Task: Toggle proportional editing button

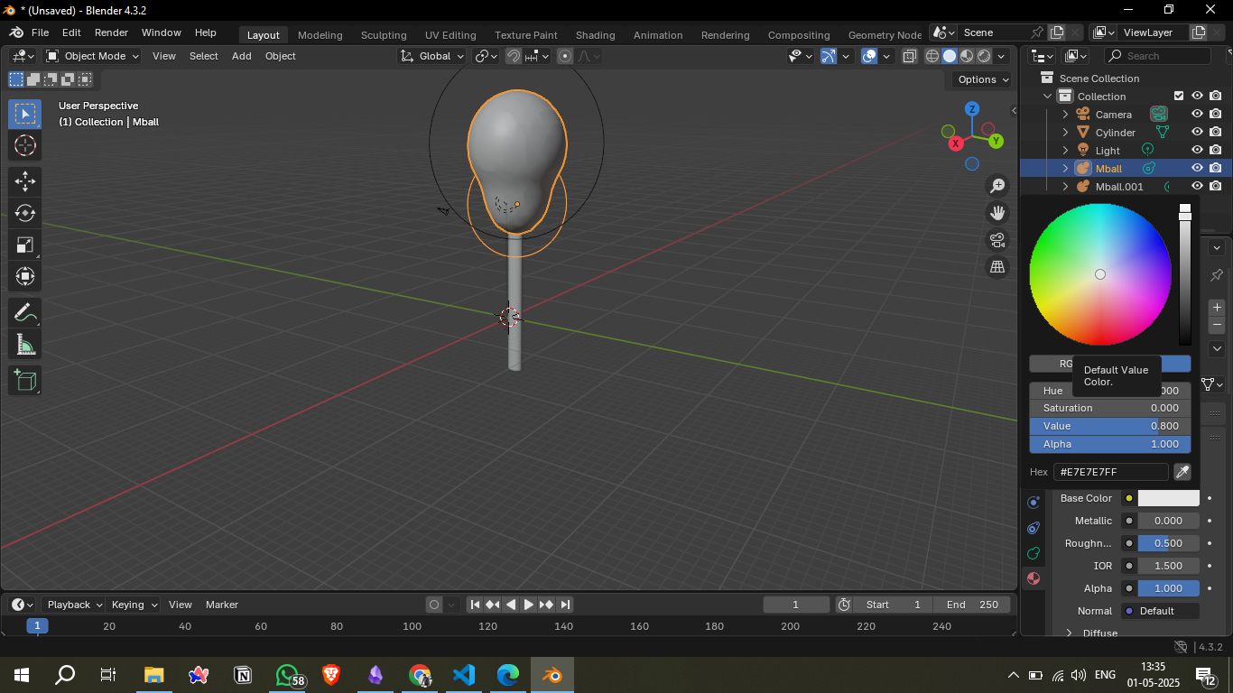Action: pos(565,56)
